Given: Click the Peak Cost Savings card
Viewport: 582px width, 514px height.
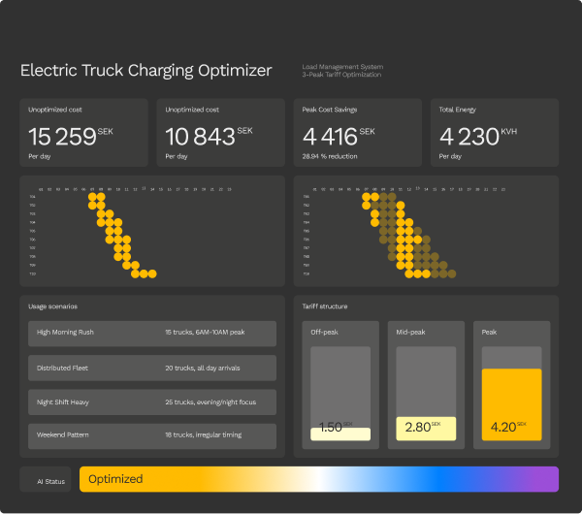Looking at the screenshot, I should 358,133.
